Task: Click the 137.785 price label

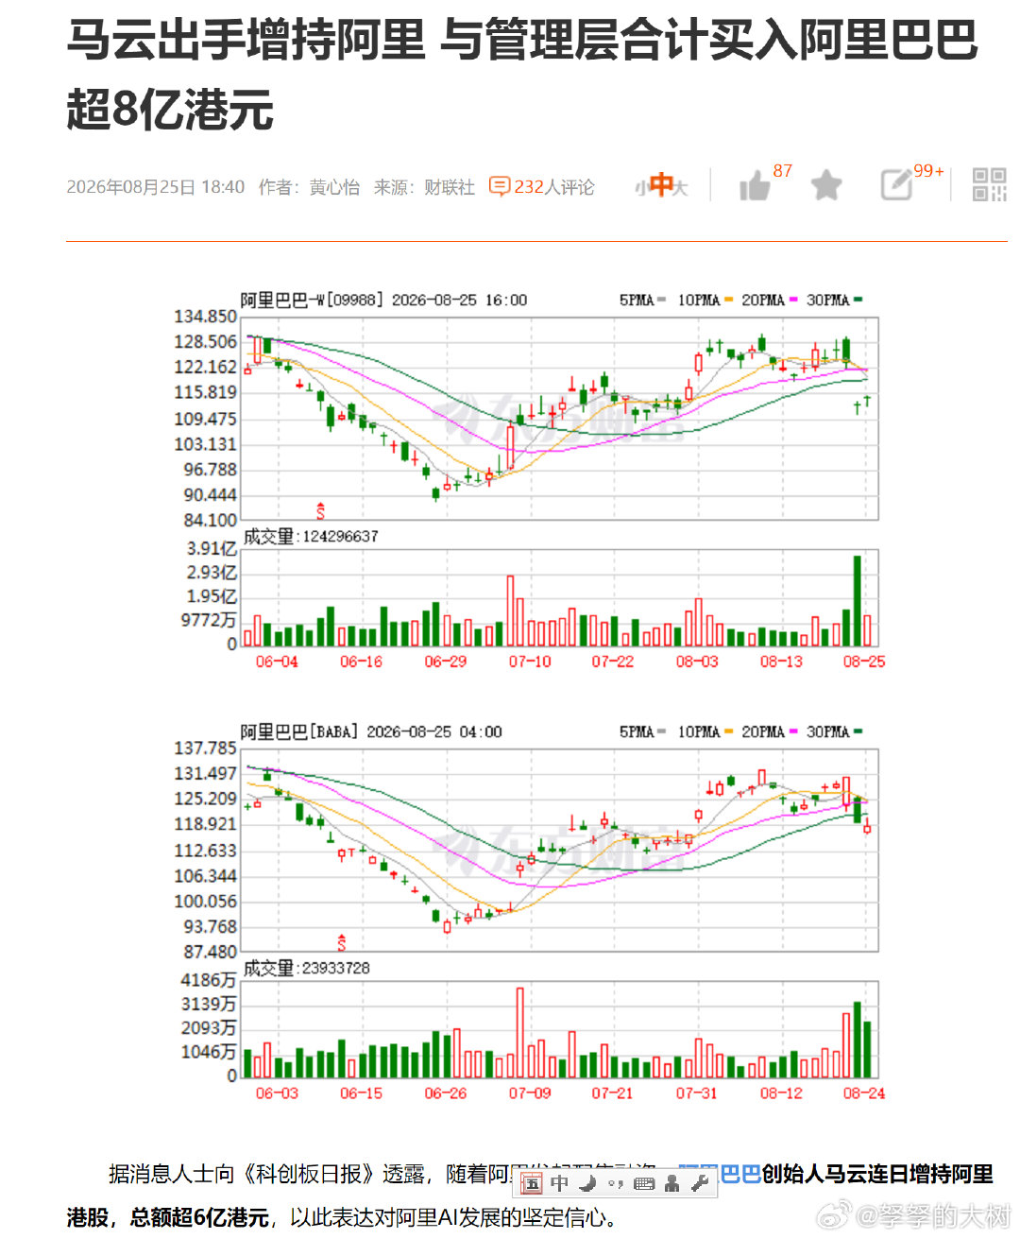Action: 205,749
